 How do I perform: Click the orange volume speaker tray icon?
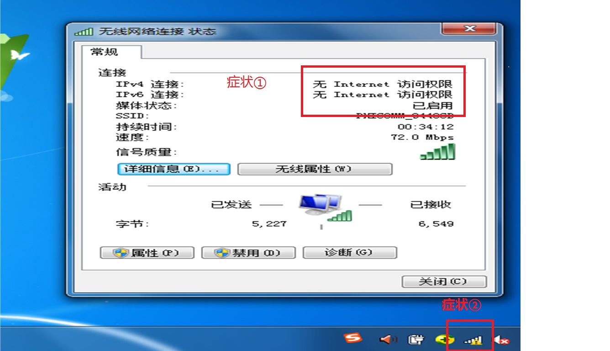coord(387,339)
